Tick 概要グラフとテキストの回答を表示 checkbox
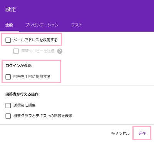This screenshot has width=154, height=142. point(8,116)
